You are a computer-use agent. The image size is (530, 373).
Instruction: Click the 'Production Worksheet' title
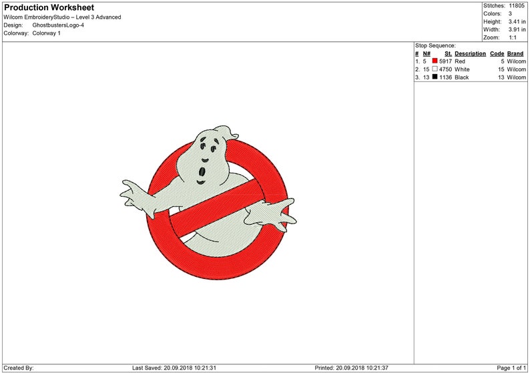coord(49,7)
